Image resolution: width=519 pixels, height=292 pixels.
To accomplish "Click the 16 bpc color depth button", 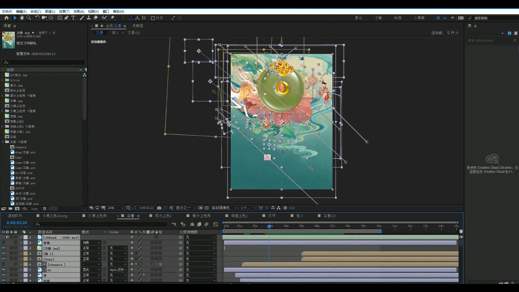I will [x=34, y=208].
